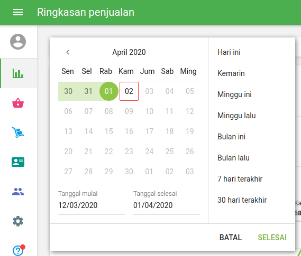301x256 pixels.
Task: Select the outlined day 02 April
Action: pos(129,91)
